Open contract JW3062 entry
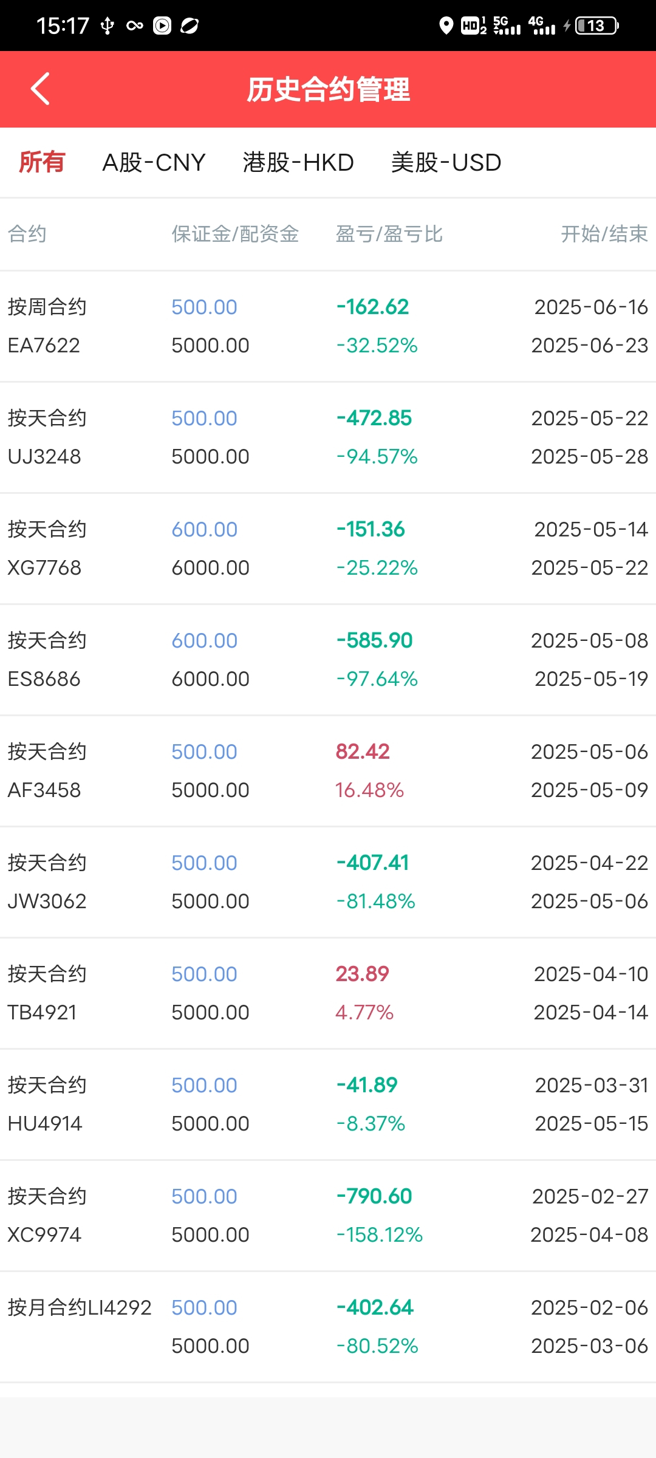 [328, 882]
